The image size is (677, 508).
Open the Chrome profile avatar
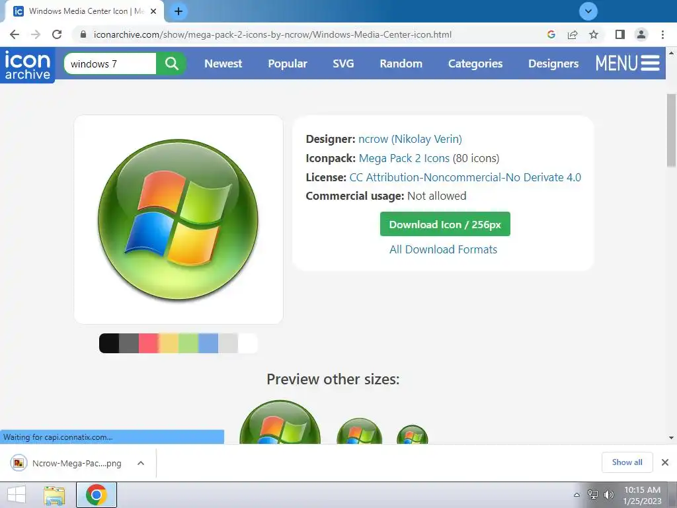point(641,34)
